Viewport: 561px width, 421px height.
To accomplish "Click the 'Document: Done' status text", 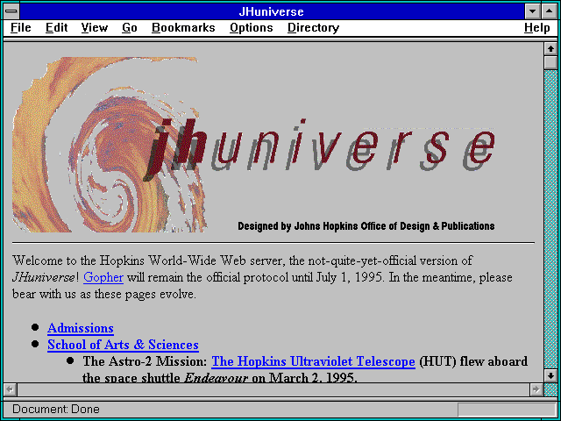I will [x=56, y=410].
